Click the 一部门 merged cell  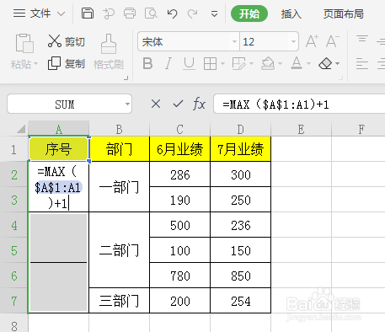click(x=120, y=187)
